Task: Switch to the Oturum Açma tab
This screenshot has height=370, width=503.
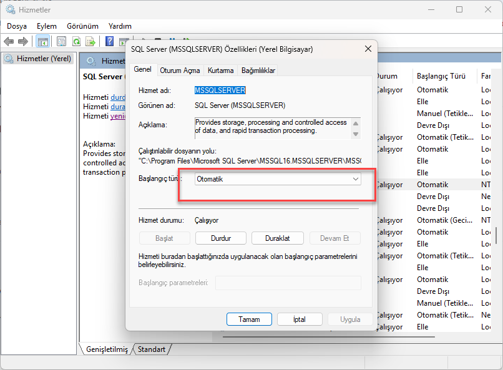Action: coord(180,71)
